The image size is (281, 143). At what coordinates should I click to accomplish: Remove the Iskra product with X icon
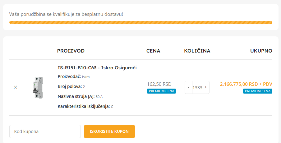tap(16, 87)
